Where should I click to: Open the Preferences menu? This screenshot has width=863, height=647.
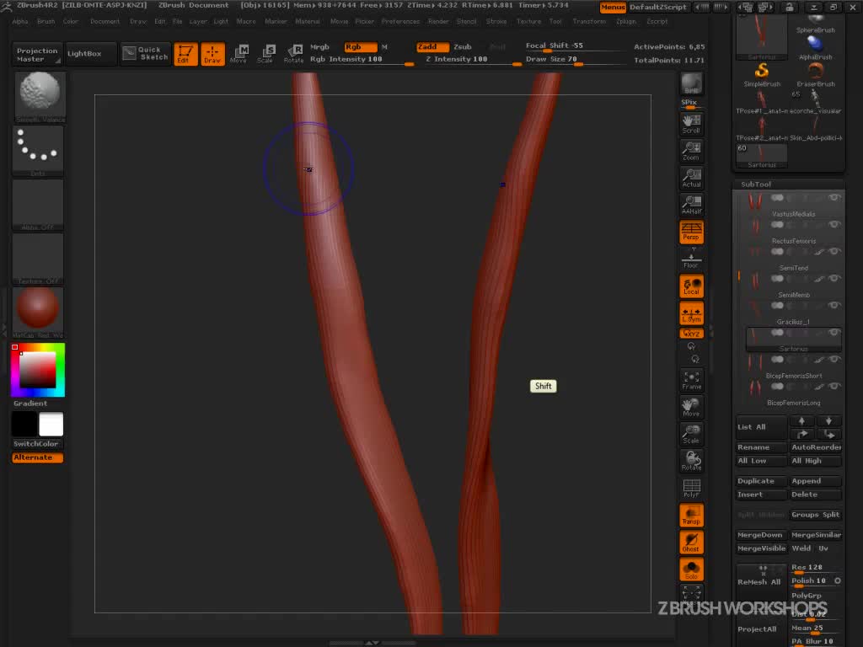(x=400, y=21)
